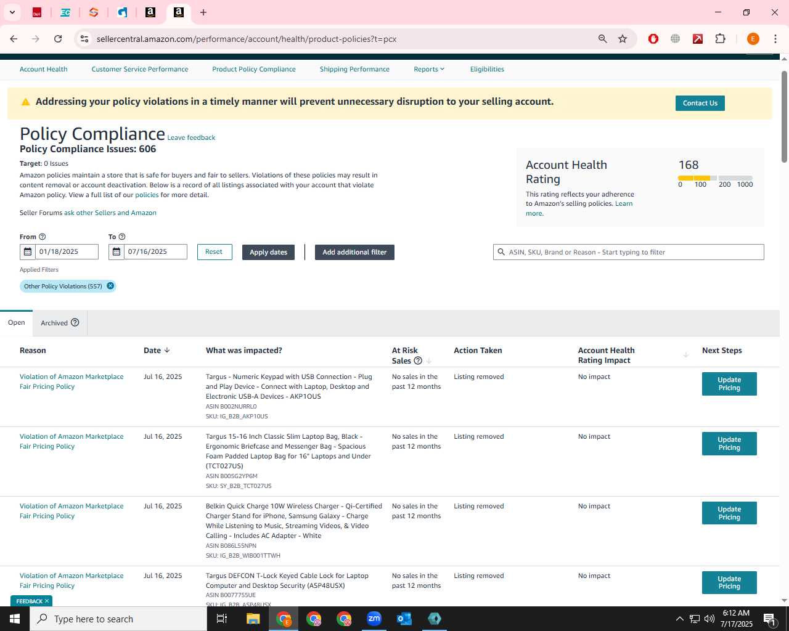
Task: Click the red arrow extension icon
Action: click(x=698, y=39)
